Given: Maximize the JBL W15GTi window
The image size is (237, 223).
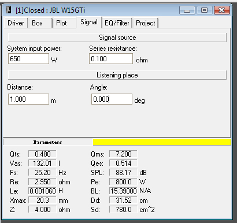Looking at the screenshot, I should (204, 10).
